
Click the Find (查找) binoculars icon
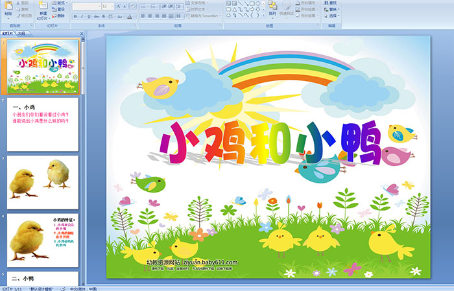tap(326, 3)
